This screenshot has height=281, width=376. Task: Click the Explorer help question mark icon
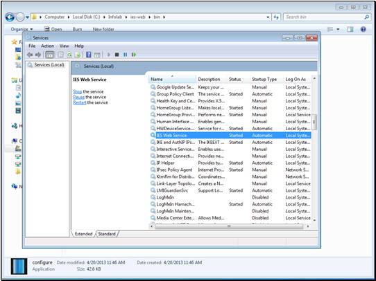tap(363, 30)
